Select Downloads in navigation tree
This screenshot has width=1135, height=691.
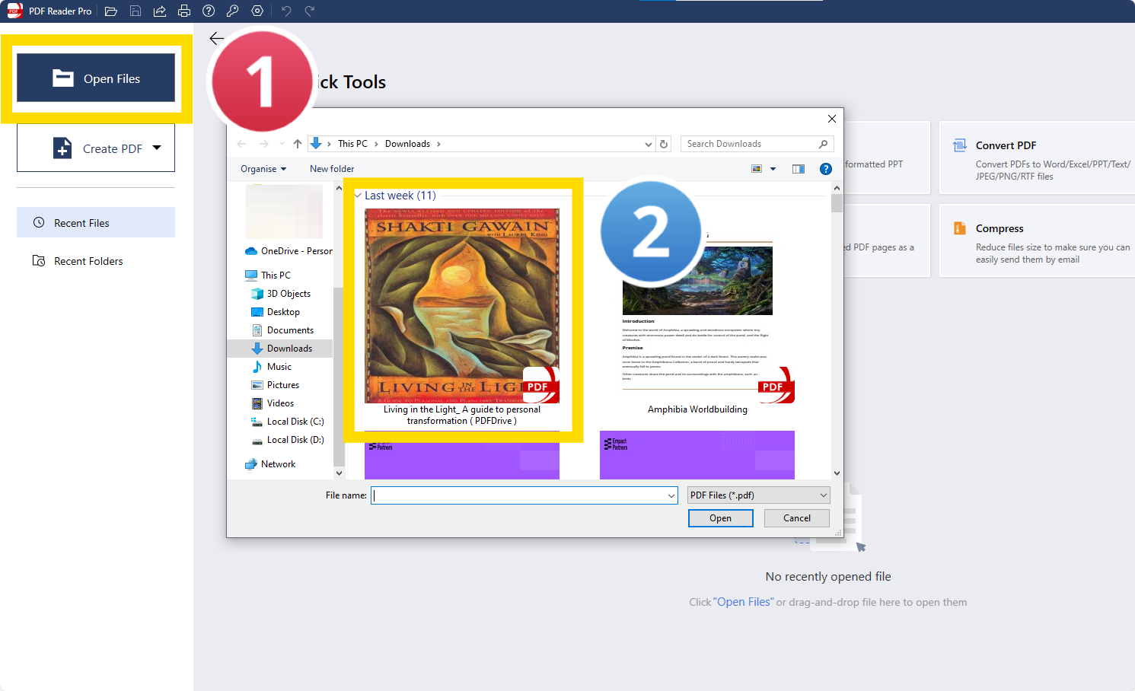point(280,349)
